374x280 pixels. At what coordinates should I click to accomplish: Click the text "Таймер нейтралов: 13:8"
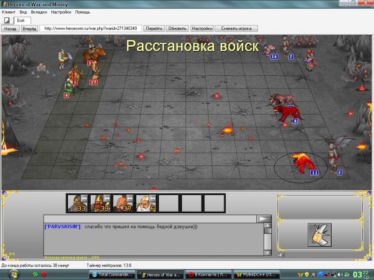[109, 265]
